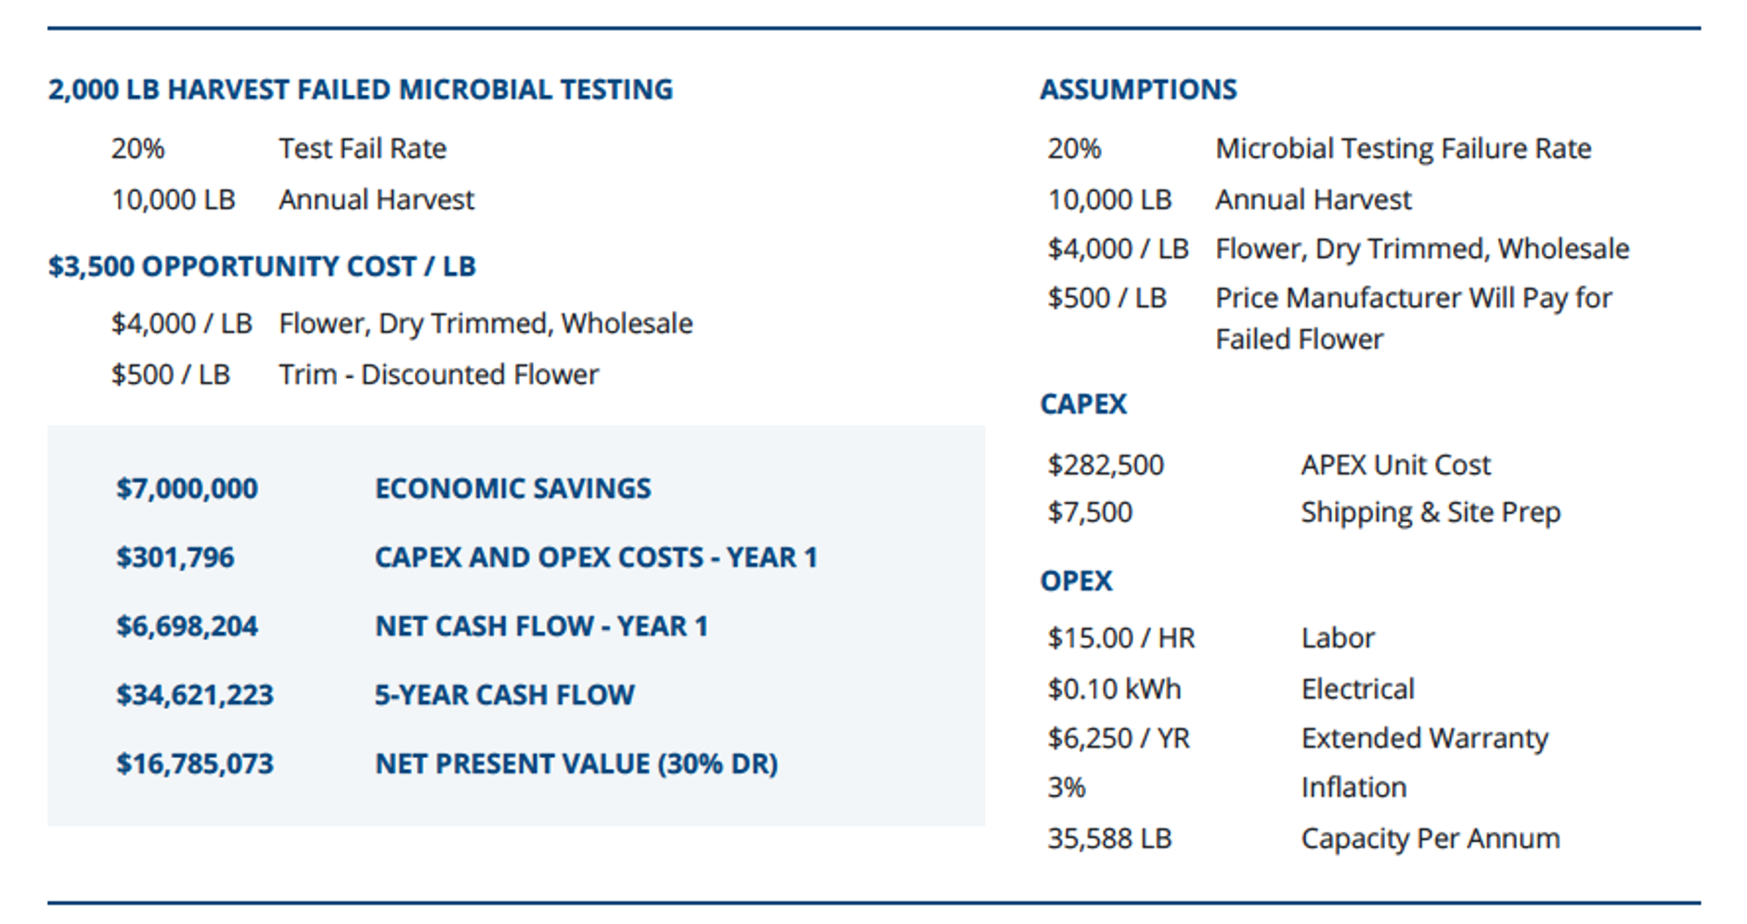Click the '2,000 LB Harvest Failed Microbial Testing' heading
Image resolution: width=1747 pixels, height=924 pixels.
[360, 90]
